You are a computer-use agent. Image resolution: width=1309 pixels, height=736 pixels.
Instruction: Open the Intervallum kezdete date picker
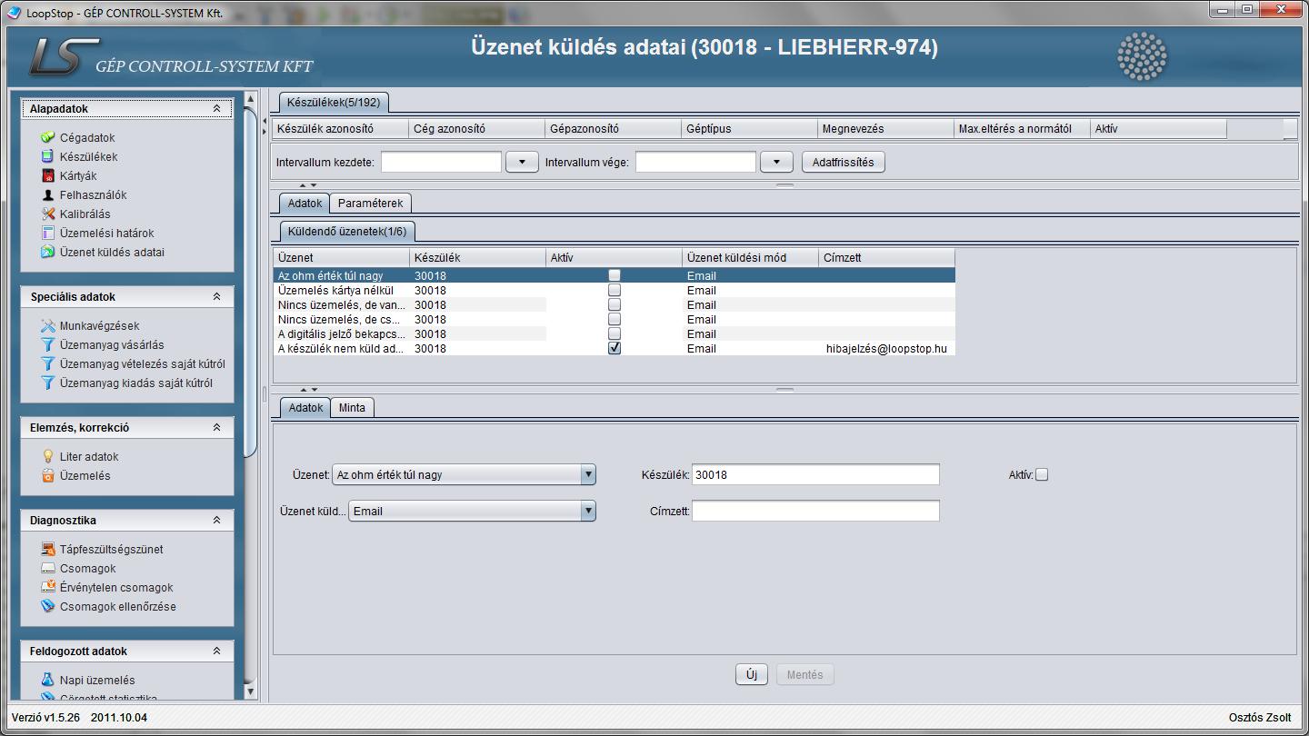point(522,162)
